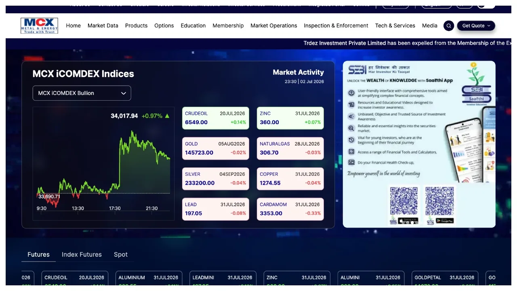The width and height of the screenshot is (517, 291).
Task: Click the Saarthi plant-and-books logo
Action: (x=477, y=84)
